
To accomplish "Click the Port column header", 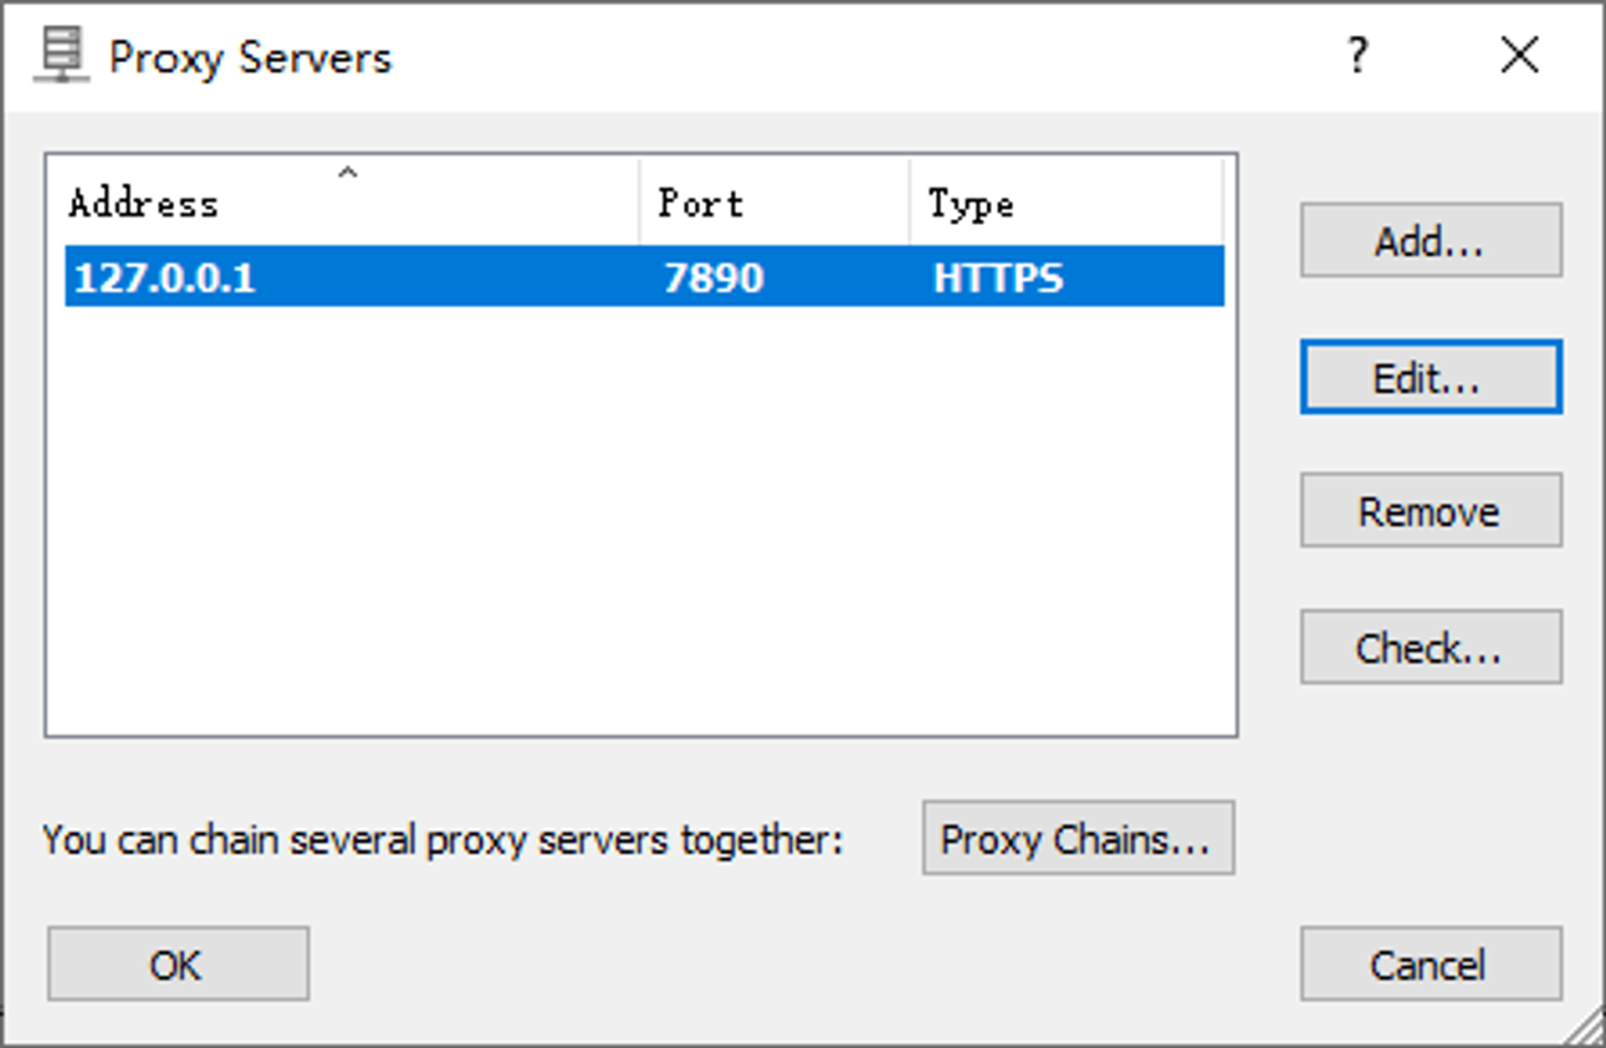I will coord(700,204).
